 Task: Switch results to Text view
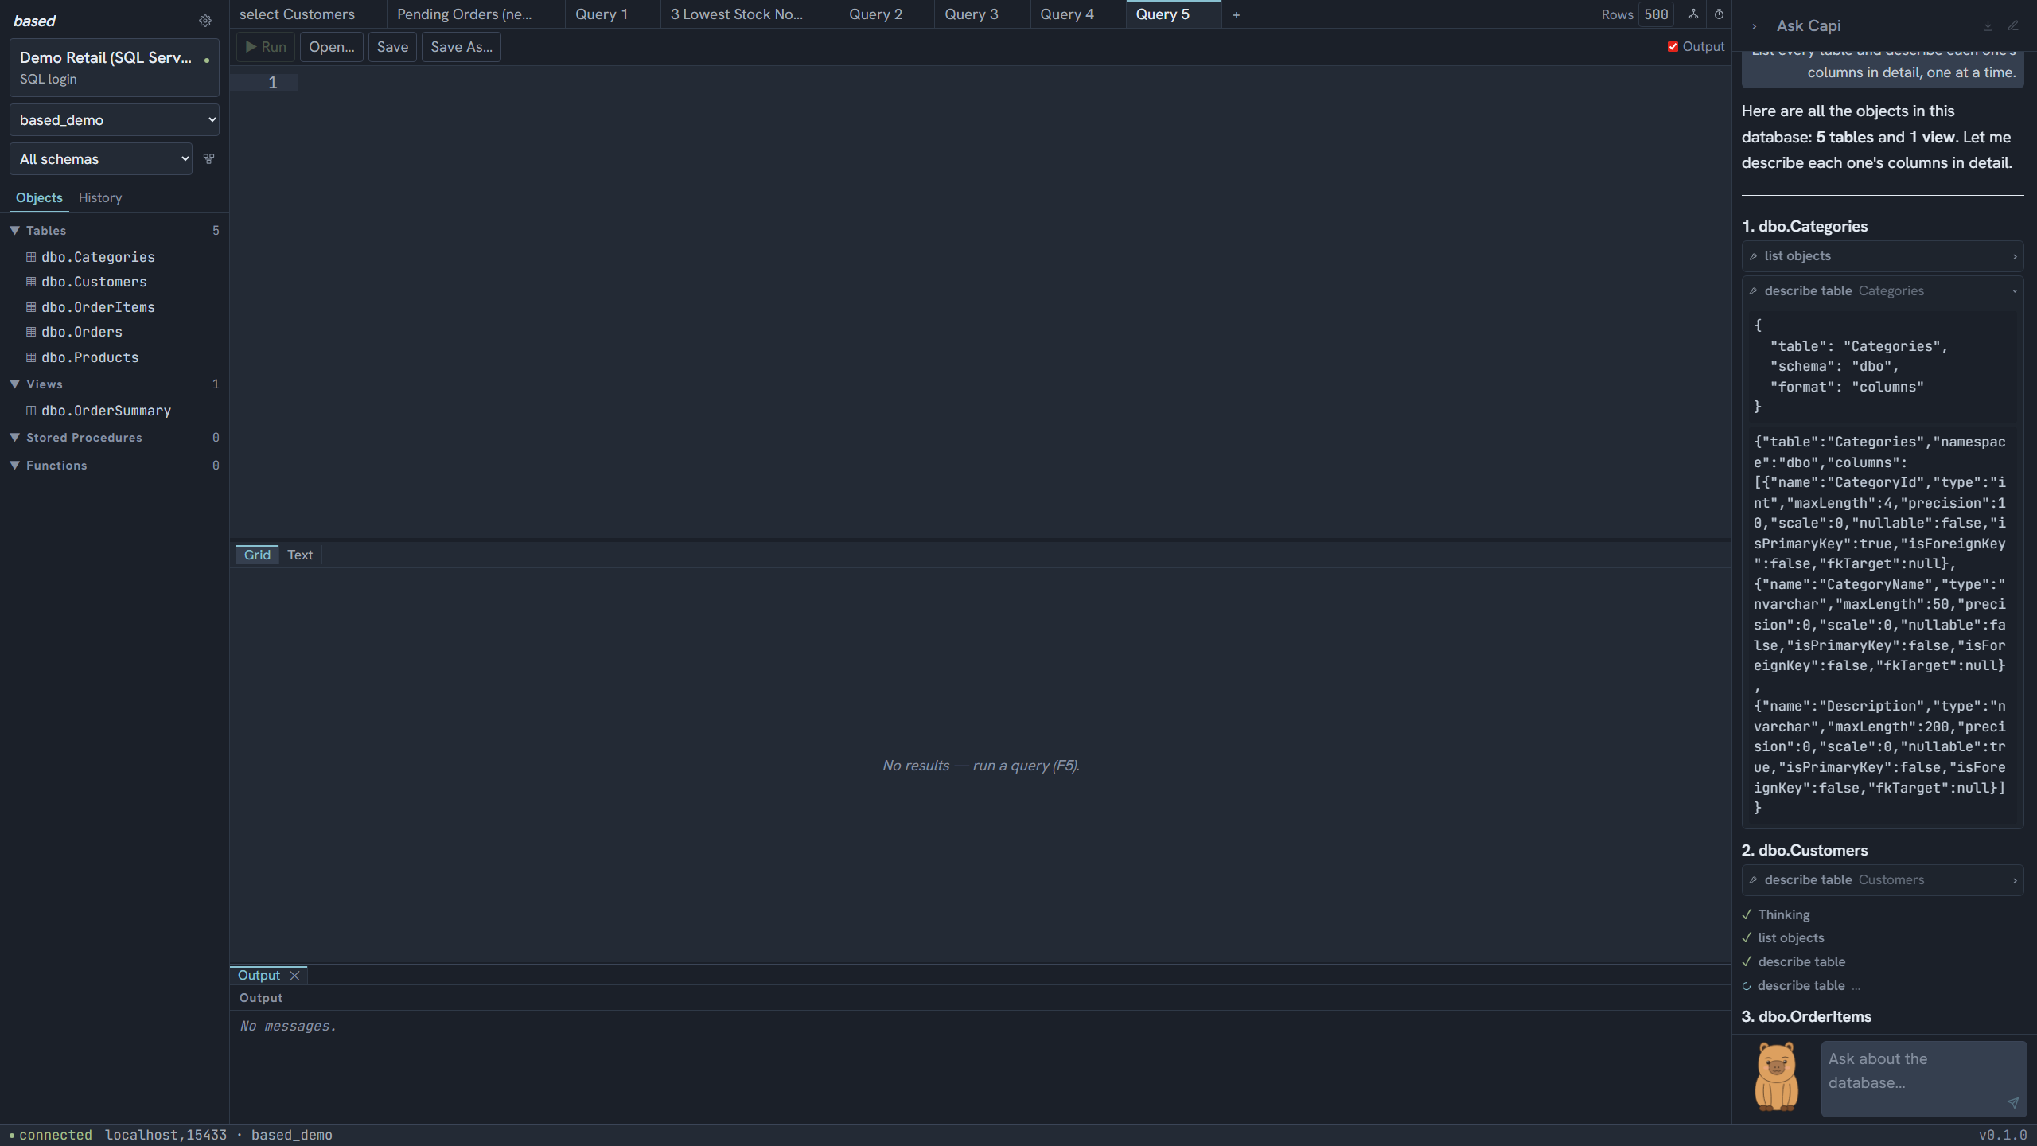[x=299, y=555]
